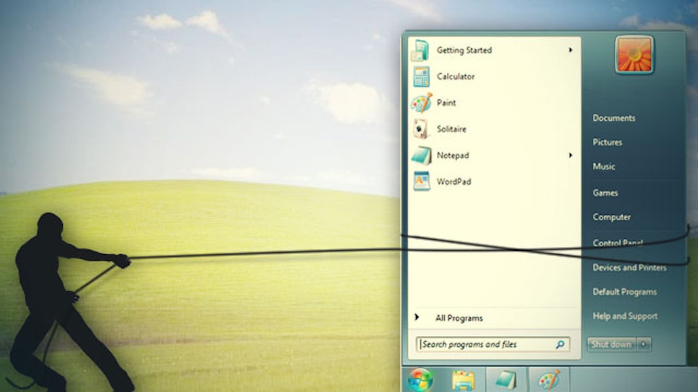
Task: Select Devices and Printers
Action: pyautogui.click(x=629, y=267)
